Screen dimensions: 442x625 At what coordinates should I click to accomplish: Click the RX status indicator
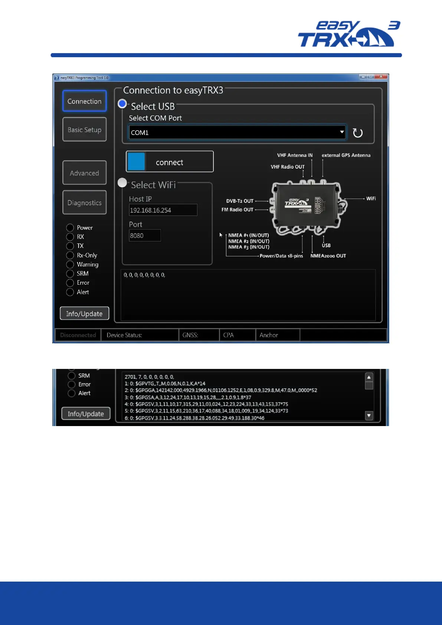point(70,237)
